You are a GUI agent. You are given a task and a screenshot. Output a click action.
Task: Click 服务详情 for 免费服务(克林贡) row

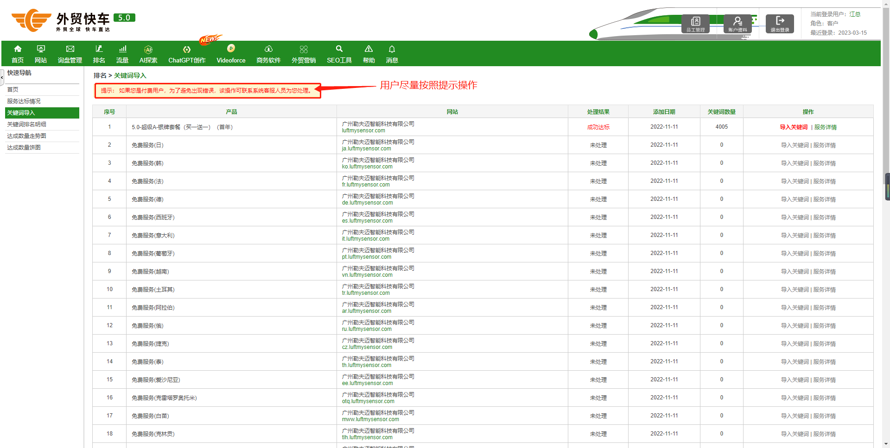pyautogui.click(x=825, y=434)
